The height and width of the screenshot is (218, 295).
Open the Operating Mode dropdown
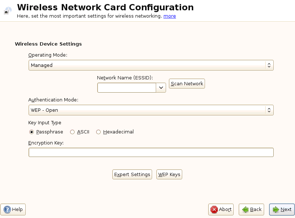pos(151,65)
